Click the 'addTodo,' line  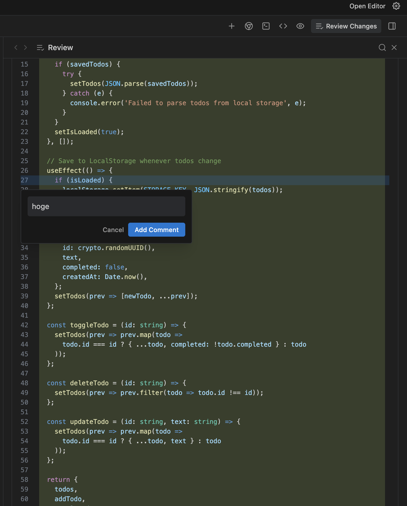point(70,499)
